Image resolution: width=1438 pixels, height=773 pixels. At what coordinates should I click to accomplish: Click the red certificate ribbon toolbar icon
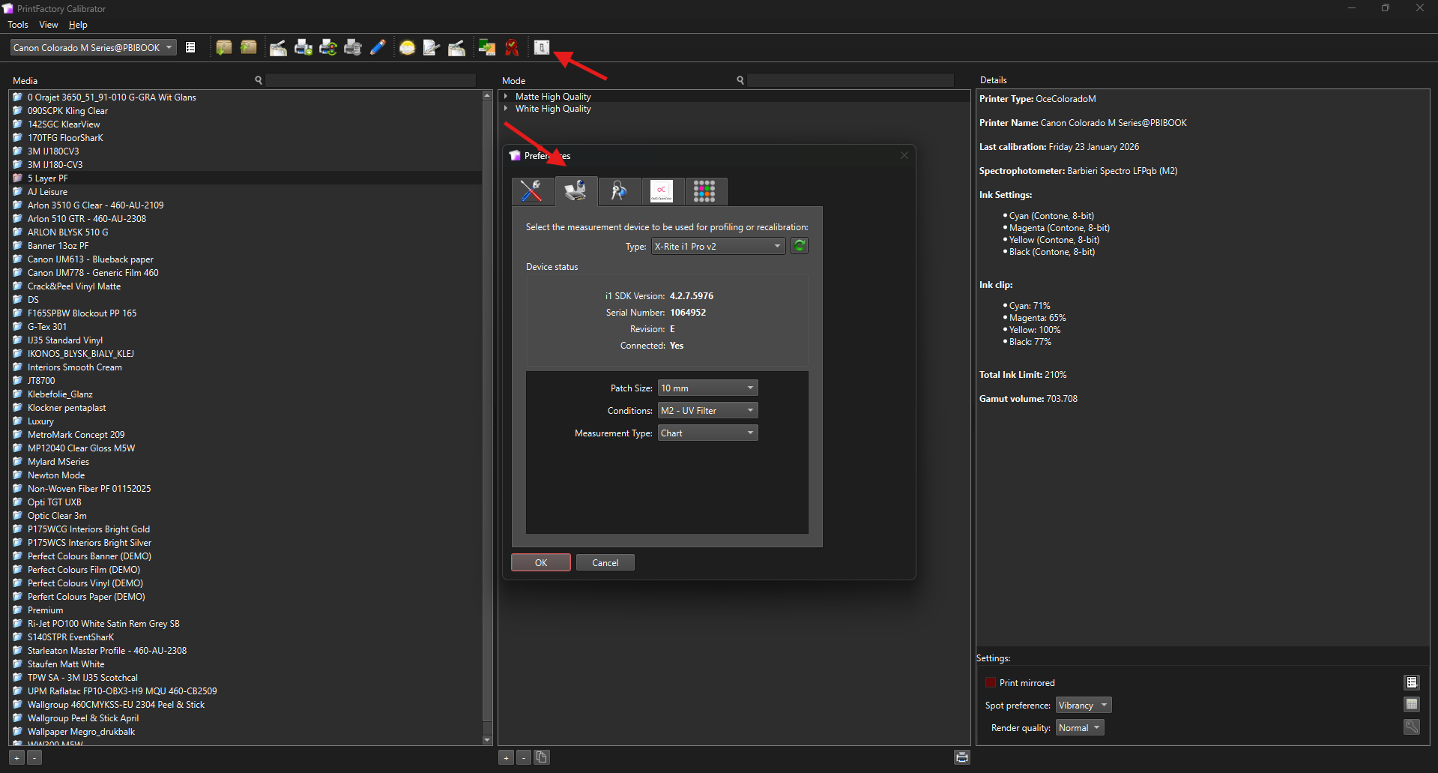(x=512, y=48)
